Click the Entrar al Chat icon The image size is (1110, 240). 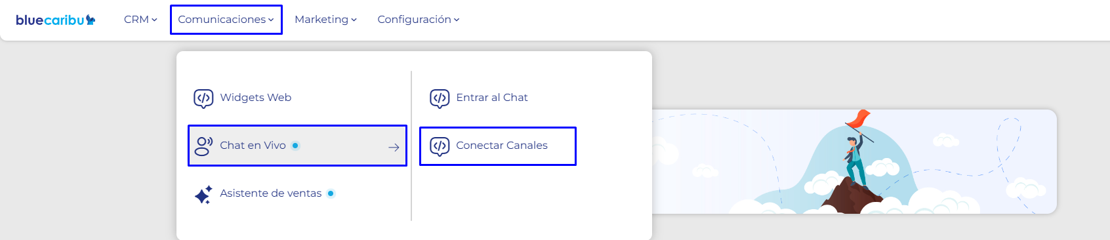(440, 98)
